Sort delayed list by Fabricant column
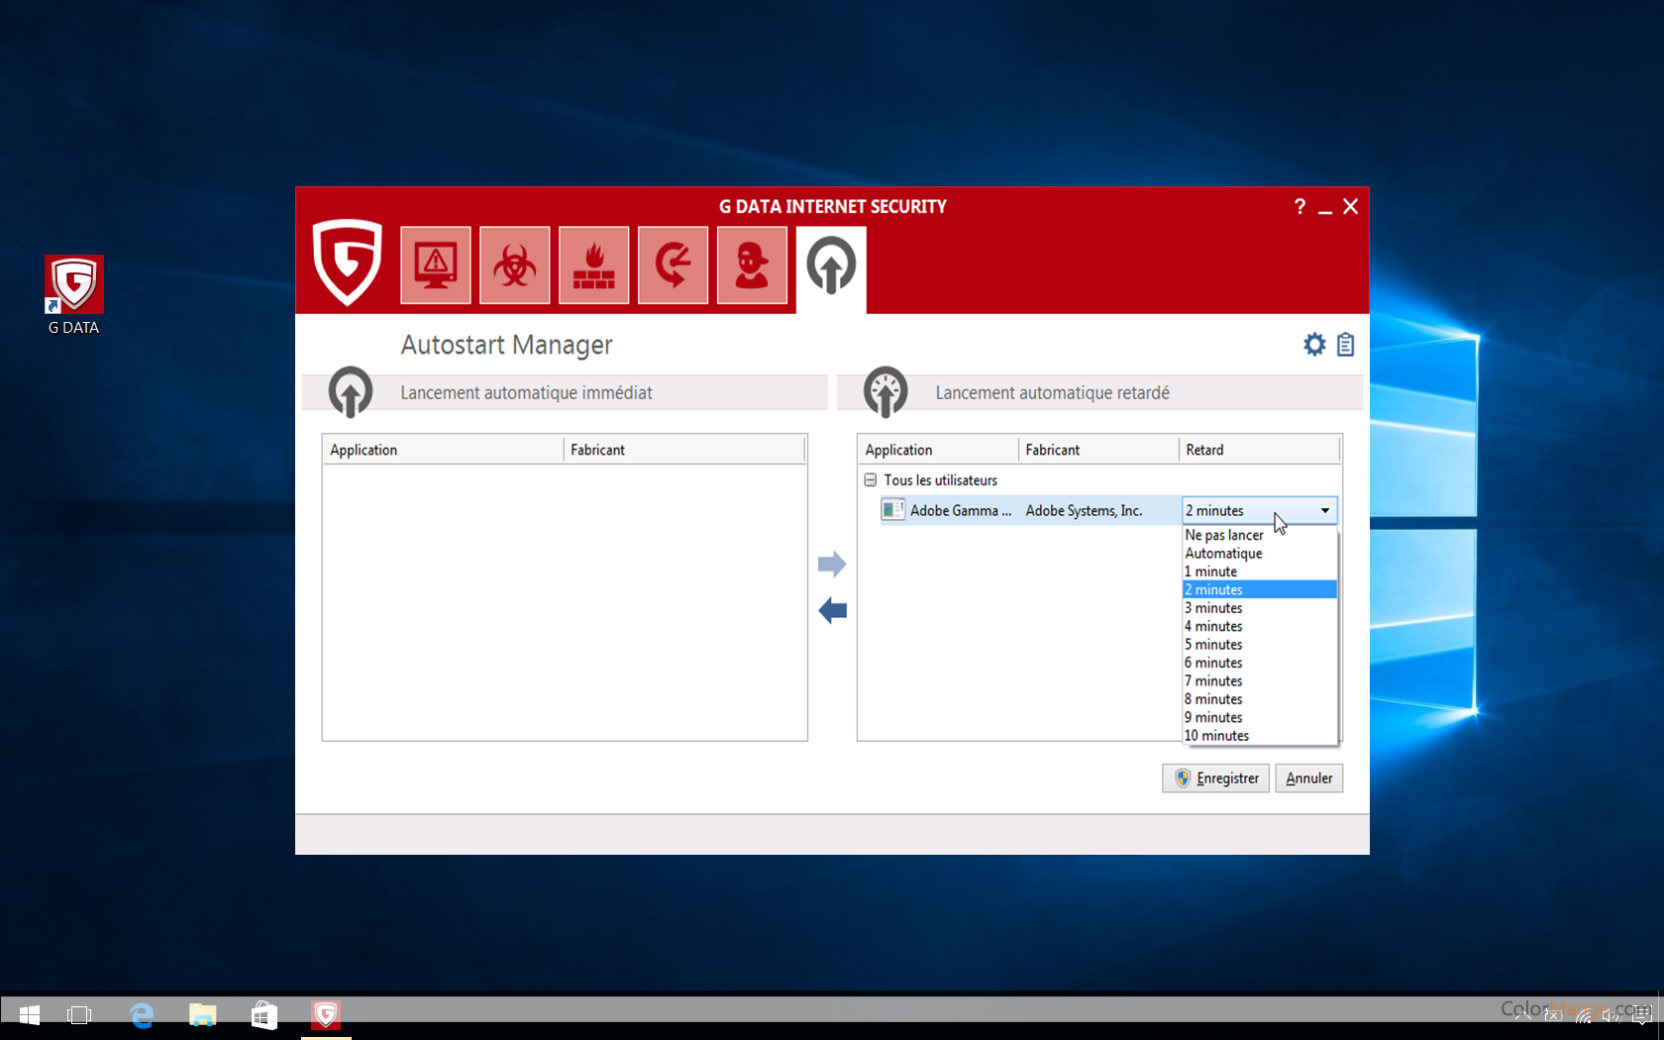Screen dimensions: 1664x1040 coord(1098,450)
